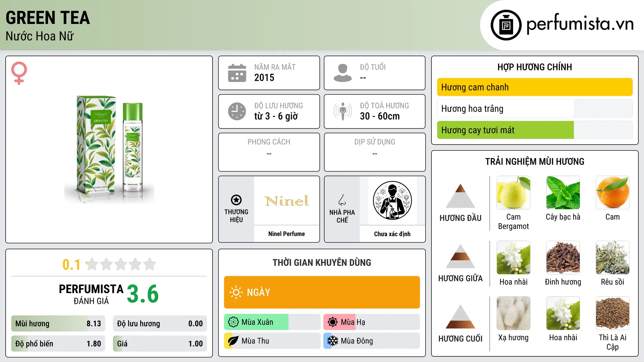Click the Hương đầu pyramid icon
The image size is (644, 362).
(460, 196)
